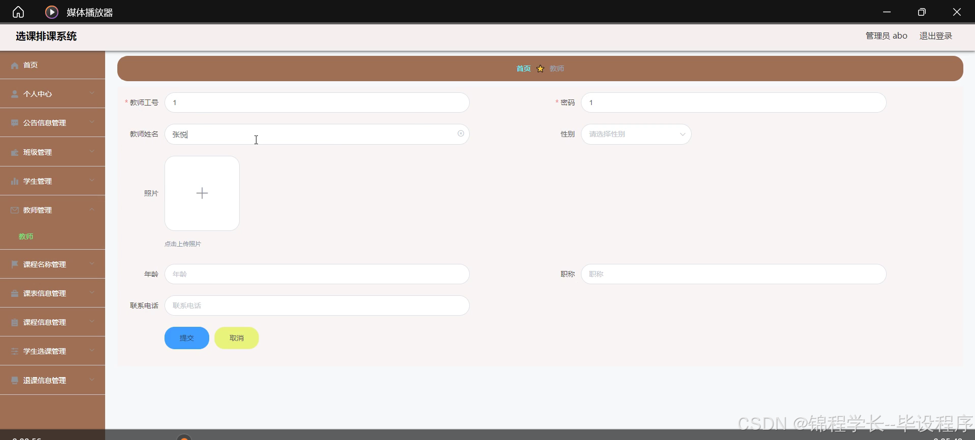Restore the media player window

pyautogui.click(x=922, y=12)
